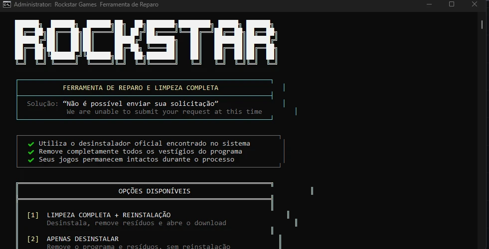Click 'We are unable to submit your request' line
Screen dimensions: 489x249
point(164,112)
